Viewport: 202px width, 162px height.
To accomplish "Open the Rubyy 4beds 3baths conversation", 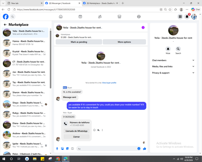I will (25, 115).
